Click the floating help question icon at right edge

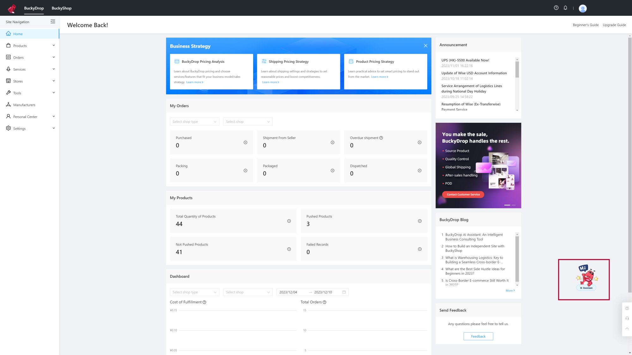pos(627,308)
